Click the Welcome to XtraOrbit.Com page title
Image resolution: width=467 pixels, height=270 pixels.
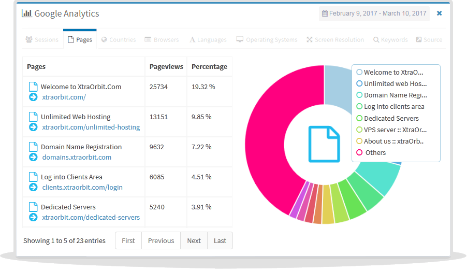81,87
